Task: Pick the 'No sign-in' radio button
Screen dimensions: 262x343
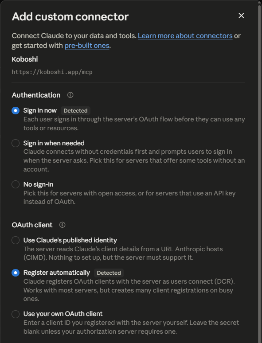Action: coord(16,184)
